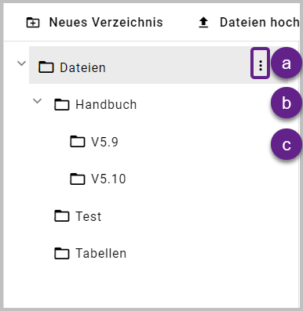This screenshot has height=311, width=303.
Task: Click the new directory folder-plus icon
Action: (33, 23)
